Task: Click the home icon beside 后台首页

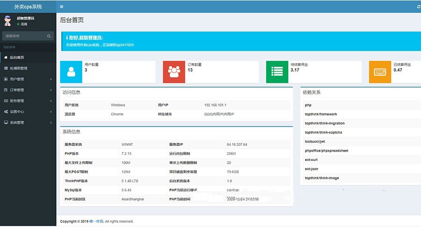Action: click(6, 58)
